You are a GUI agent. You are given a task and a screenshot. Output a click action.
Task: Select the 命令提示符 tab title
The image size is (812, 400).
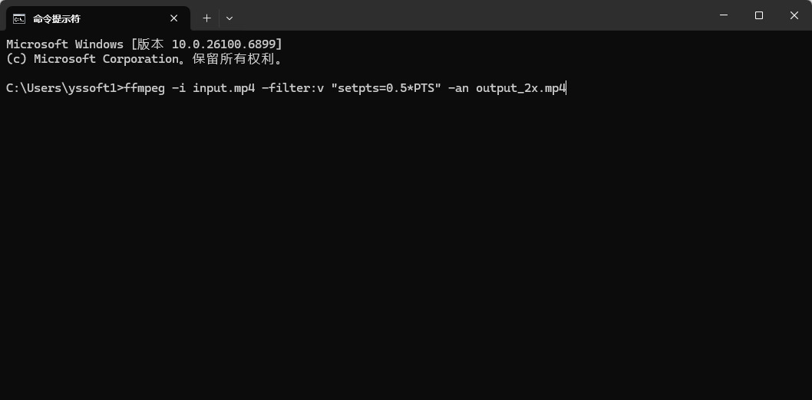[57, 18]
